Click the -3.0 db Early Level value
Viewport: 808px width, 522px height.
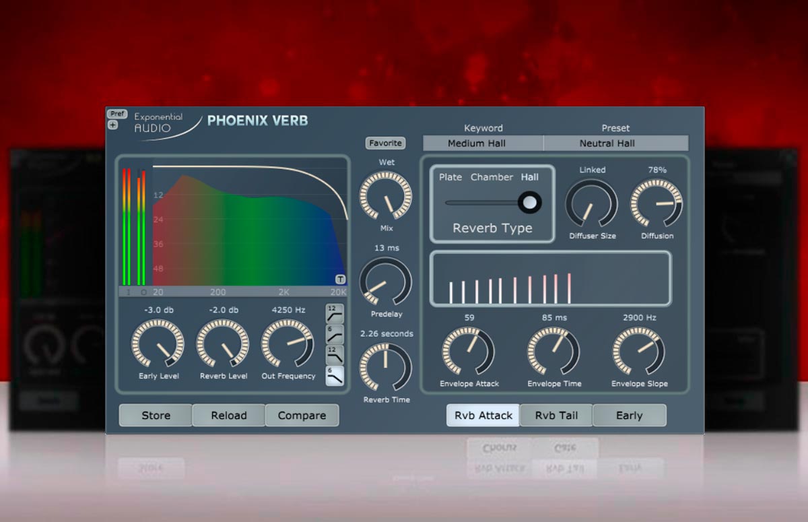158,311
